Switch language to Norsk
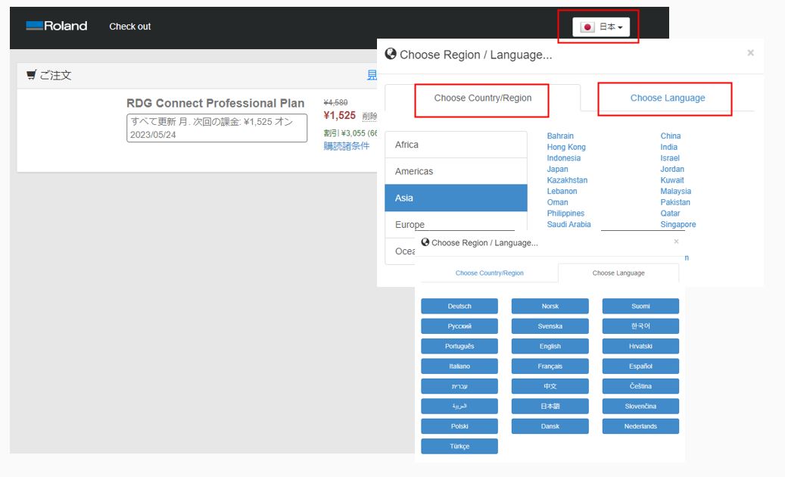The width and height of the screenshot is (785, 477). (550, 307)
